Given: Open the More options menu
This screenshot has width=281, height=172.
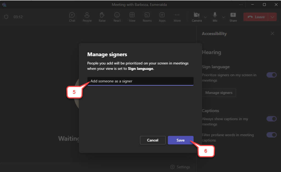Looking at the screenshot, I should tap(177, 17).
